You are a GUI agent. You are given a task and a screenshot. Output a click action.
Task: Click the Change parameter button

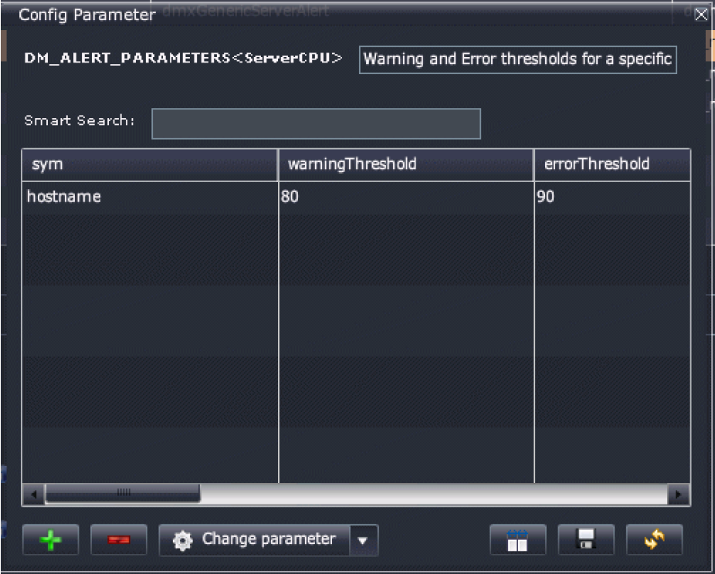(255, 540)
